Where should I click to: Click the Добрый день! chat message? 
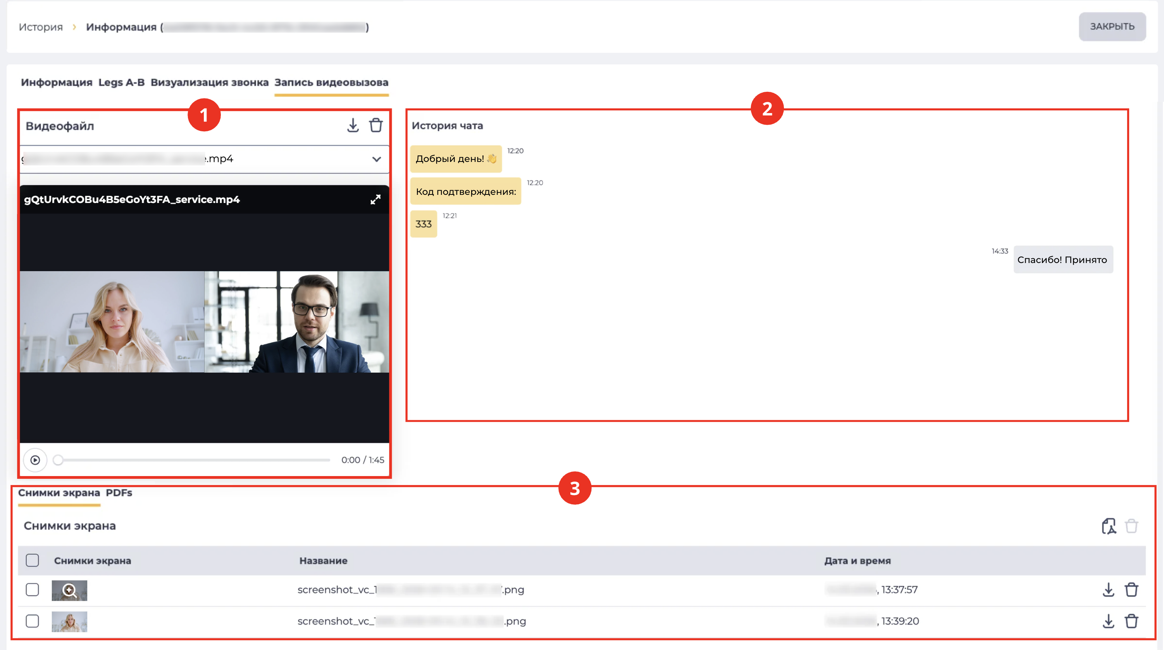point(456,158)
